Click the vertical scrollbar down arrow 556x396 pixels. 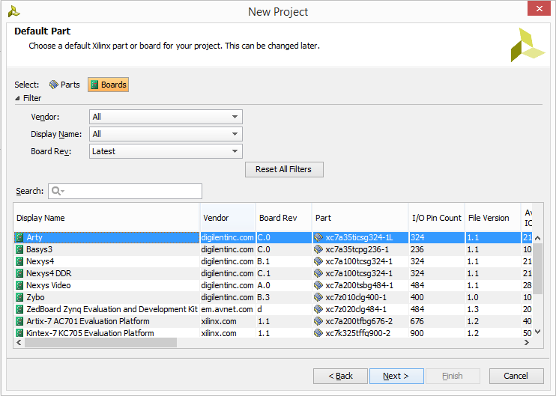click(537, 332)
